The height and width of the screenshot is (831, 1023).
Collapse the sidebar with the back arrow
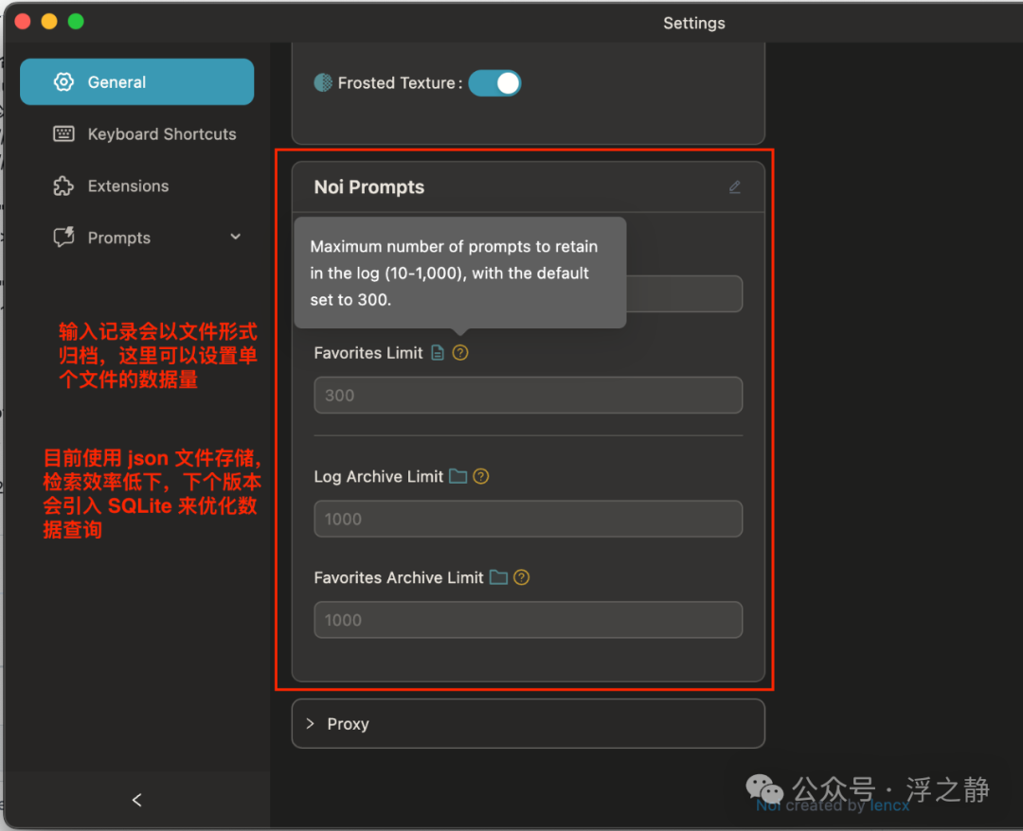[x=137, y=801]
